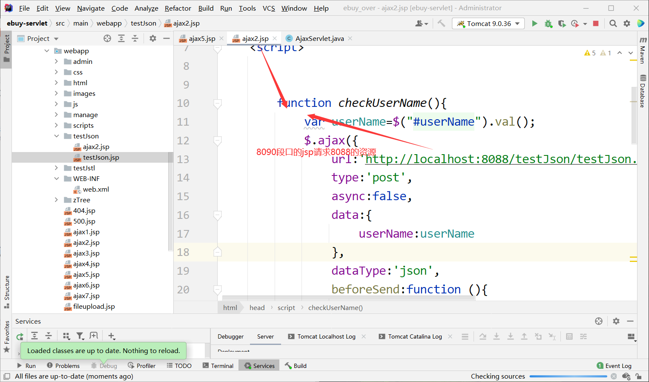This screenshot has height=382, width=649.
Task: Hide the Services panel
Action: (x=630, y=321)
